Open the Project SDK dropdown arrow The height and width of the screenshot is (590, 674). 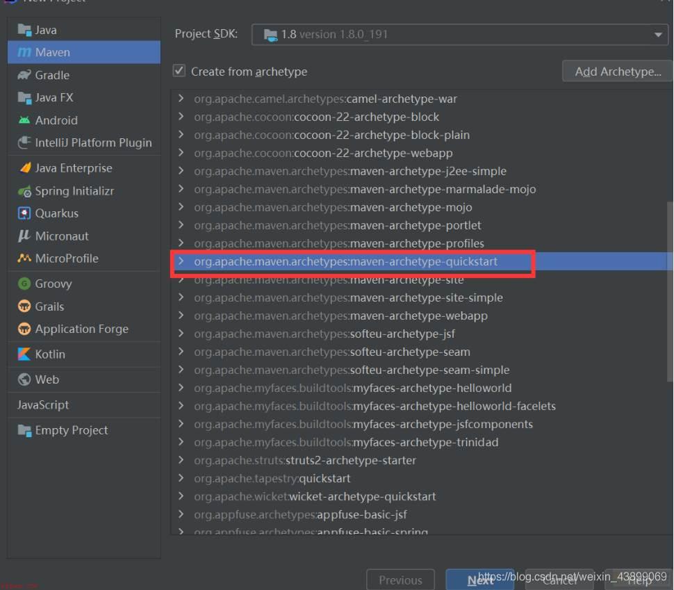coord(658,35)
